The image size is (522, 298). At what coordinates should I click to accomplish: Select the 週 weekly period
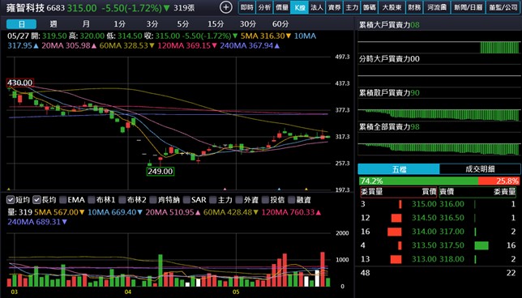tap(53, 24)
